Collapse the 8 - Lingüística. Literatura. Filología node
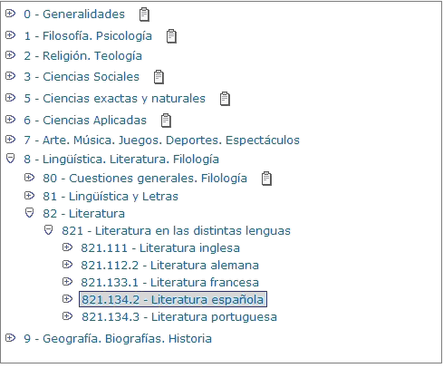The height and width of the screenshot is (368, 443). point(10,159)
